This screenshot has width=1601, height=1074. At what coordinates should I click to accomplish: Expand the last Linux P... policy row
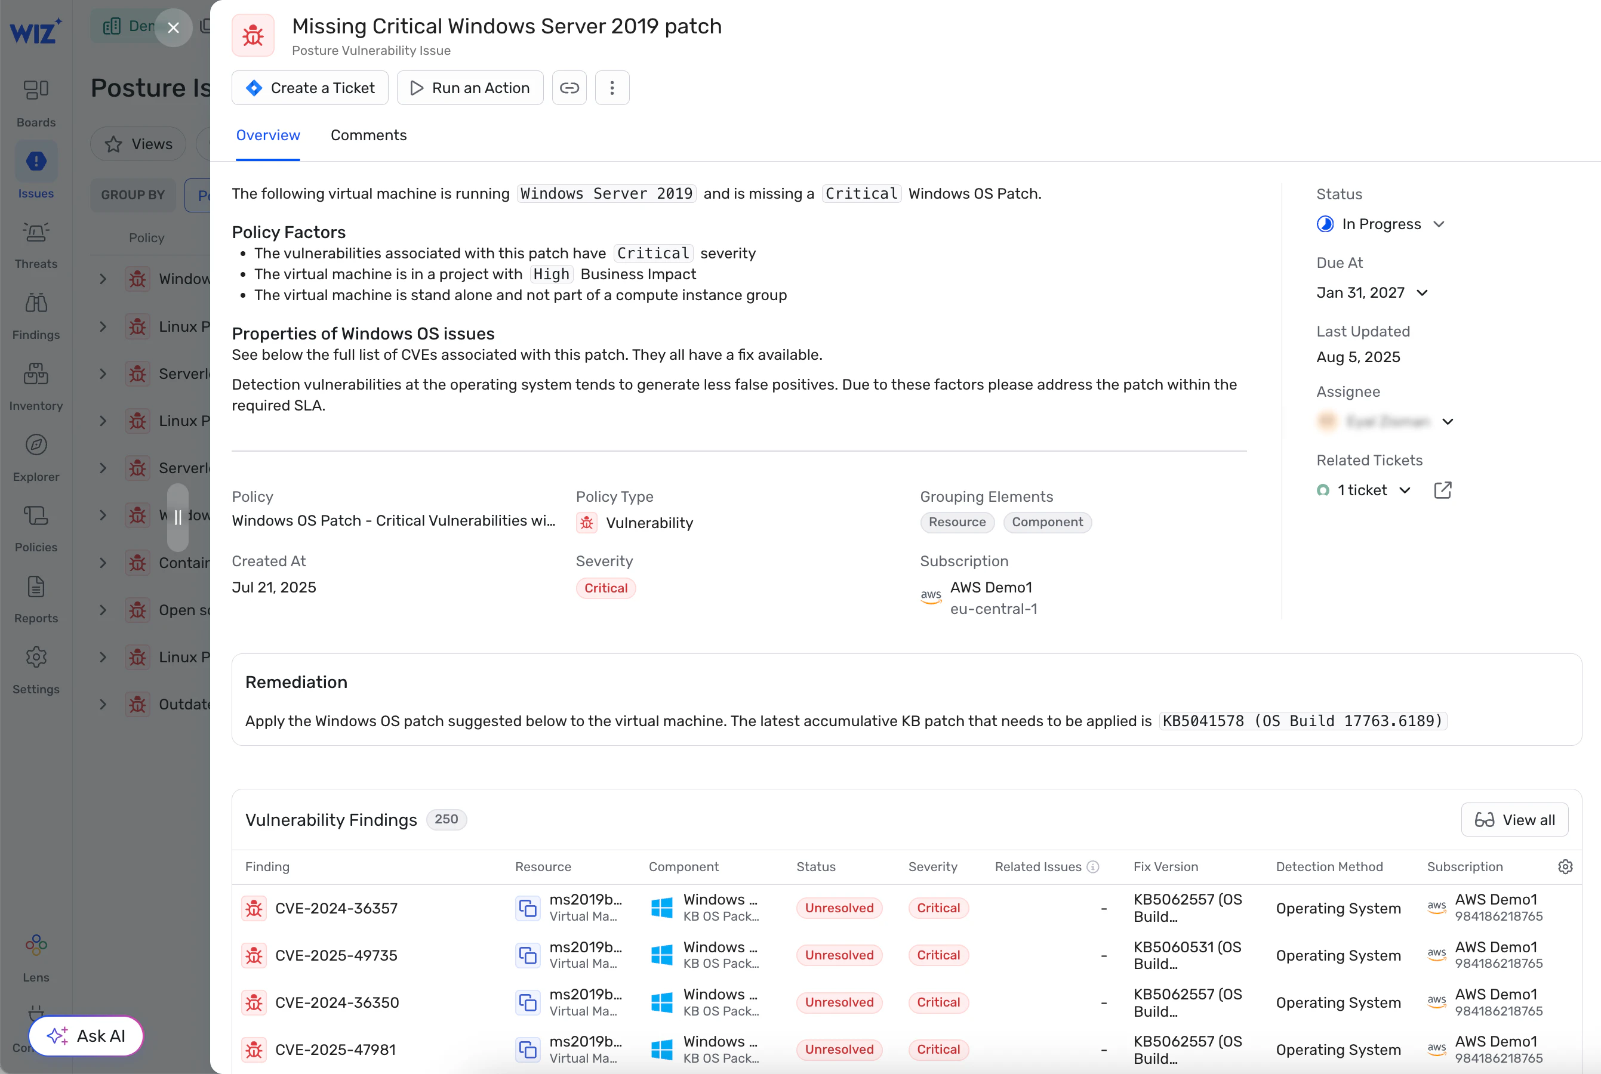tap(103, 657)
